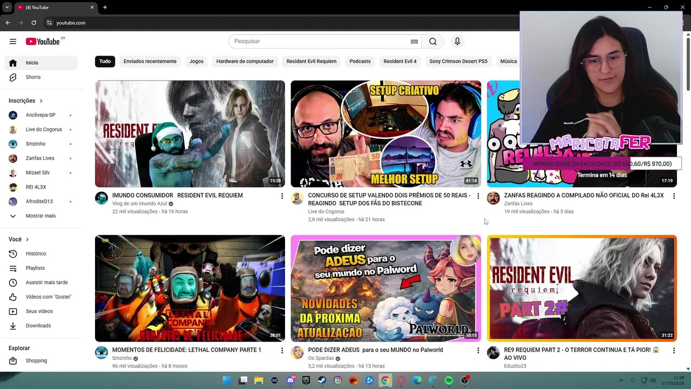Open more options for CONCURSO DE SETUP video
691x389 pixels.
click(478, 196)
